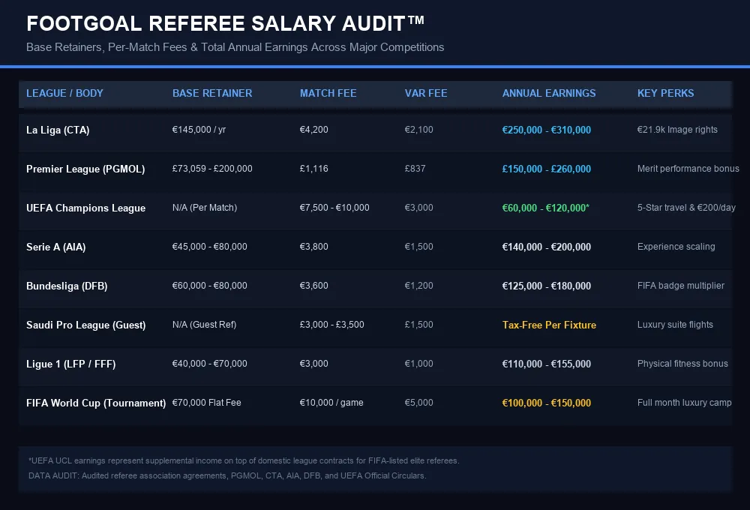Click the VAR FEE column header
The height and width of the screenshot is (510, 750).
click(x=426, y=93)
